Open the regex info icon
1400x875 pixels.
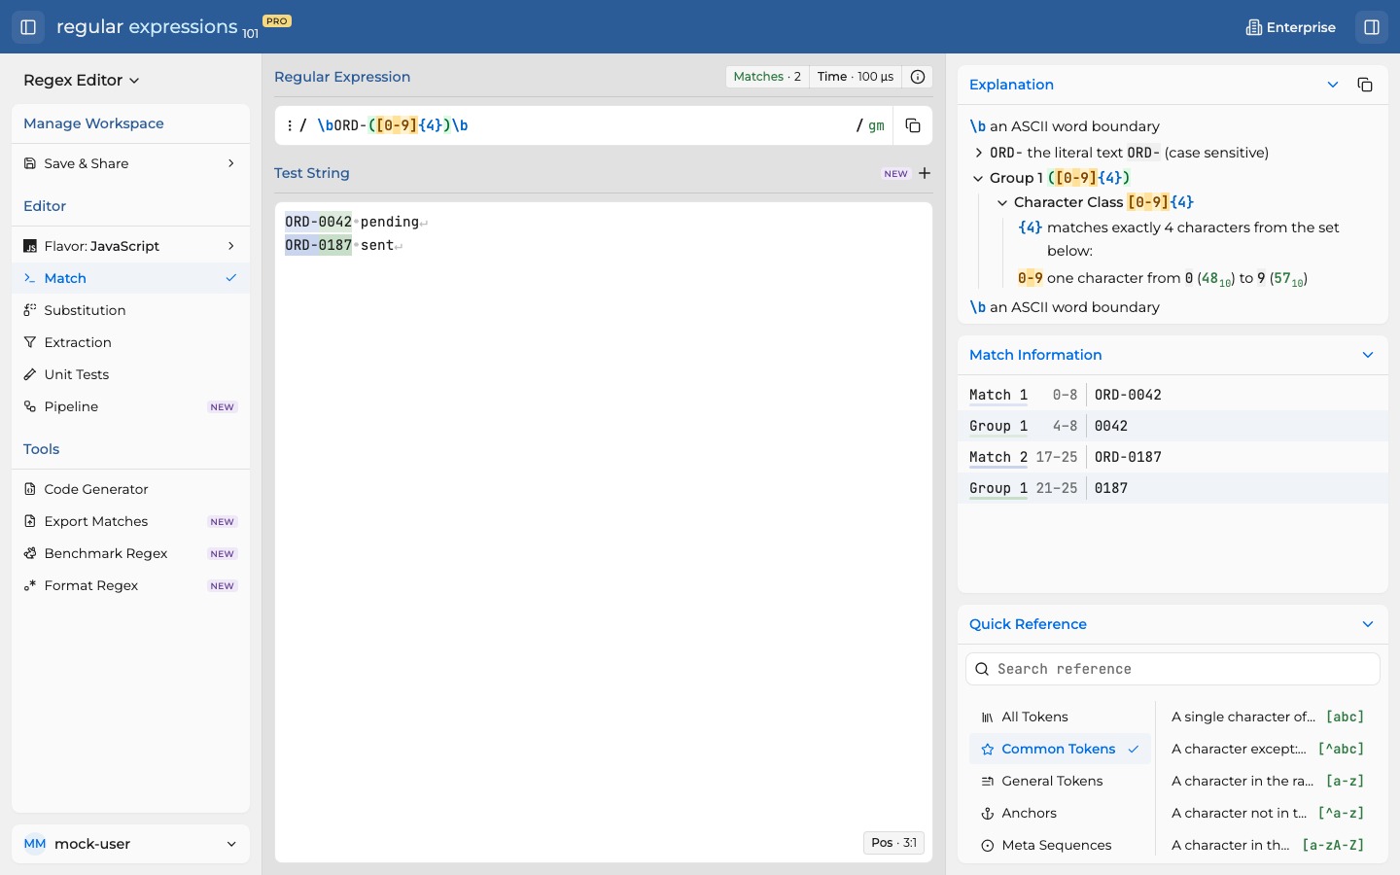click(x=918, y=77)
